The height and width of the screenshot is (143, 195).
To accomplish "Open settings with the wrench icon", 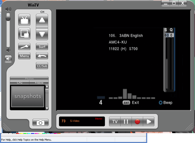I will coord(24,47).
